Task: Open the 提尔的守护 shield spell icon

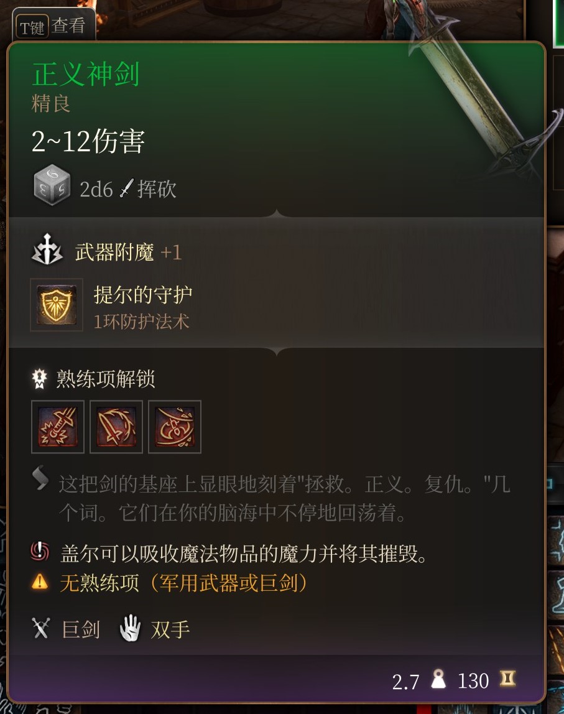Action: coord(57,304)
